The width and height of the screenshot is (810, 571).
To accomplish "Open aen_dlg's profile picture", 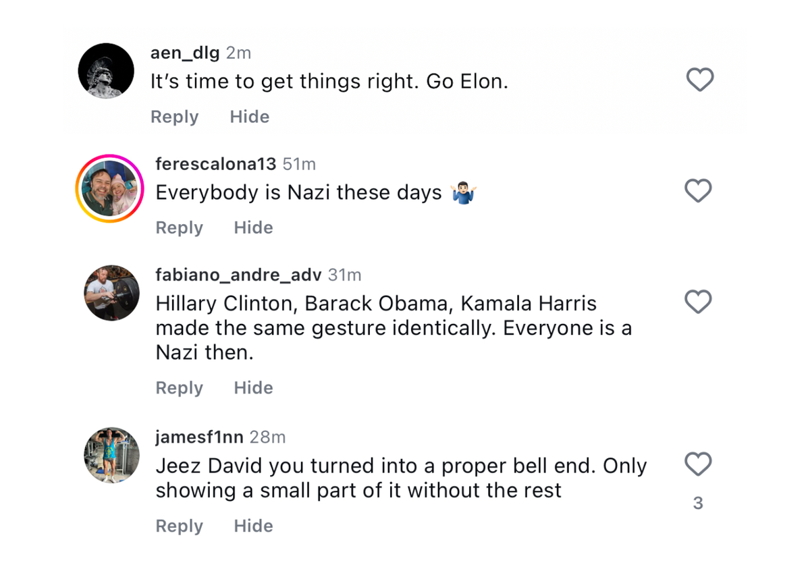I will pos(106,70).
